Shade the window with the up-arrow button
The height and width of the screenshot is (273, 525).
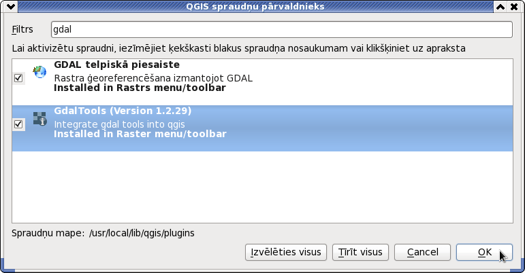[x=500, y=7]
